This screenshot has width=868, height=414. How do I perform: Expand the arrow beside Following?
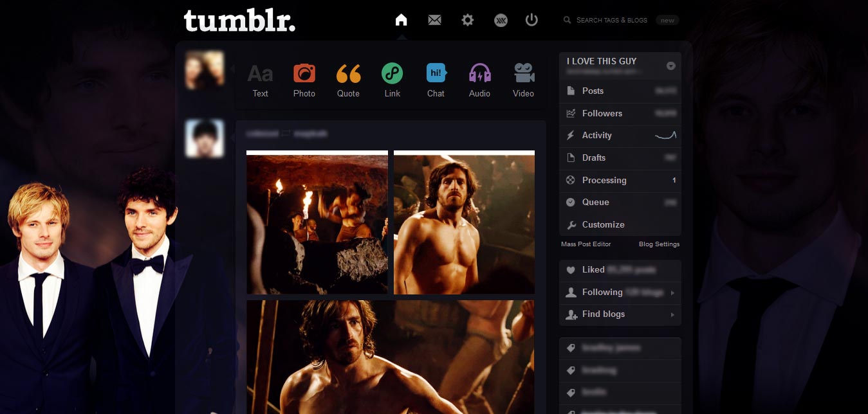click(x=672, y=293)
